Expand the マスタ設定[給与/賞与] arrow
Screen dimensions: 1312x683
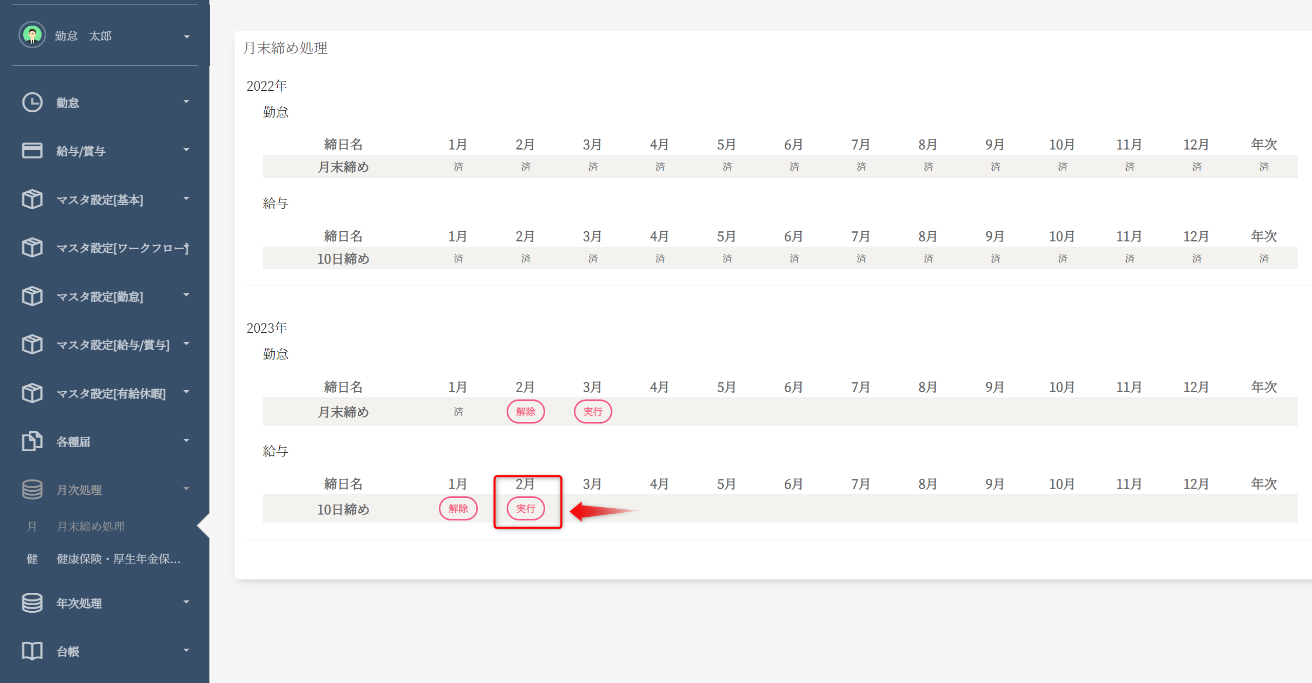click(186, 344)
